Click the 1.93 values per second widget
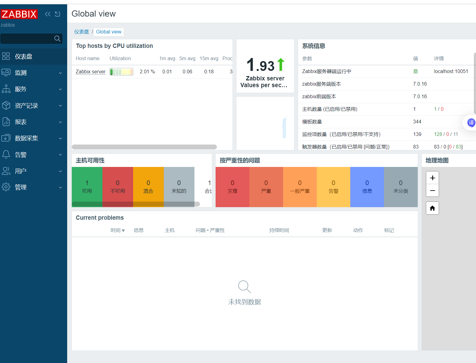Image resolution: width=476 pixels, height=363 pixels. (x=265, y=66)
